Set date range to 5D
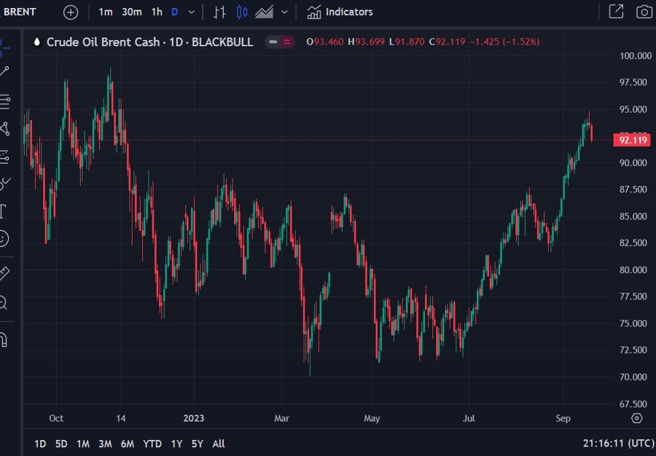 61,444
